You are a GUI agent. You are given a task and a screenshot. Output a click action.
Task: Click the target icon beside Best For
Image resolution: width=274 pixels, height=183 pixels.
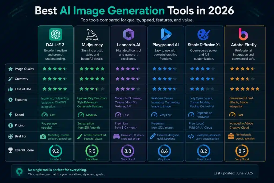tap(10, 136)
